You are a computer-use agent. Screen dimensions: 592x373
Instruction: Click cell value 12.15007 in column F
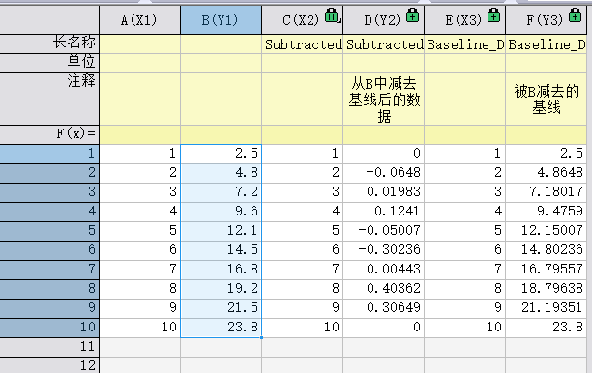pyautogui.click(x=546, y=230)
